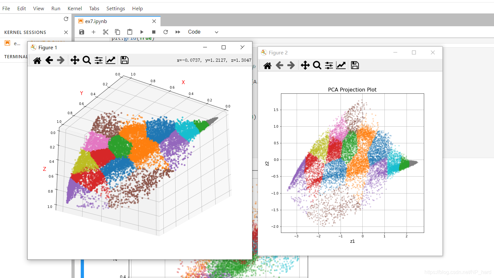Refresh the kernel sessions list

point(66,19)
